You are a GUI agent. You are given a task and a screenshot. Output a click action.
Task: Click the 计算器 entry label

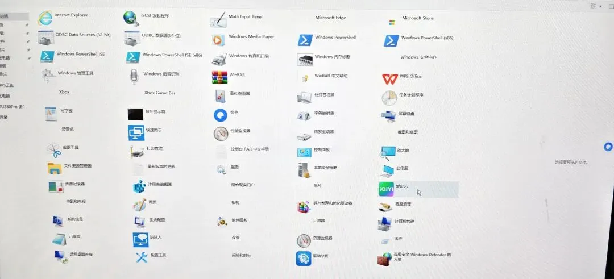click(x=319, y=220)
